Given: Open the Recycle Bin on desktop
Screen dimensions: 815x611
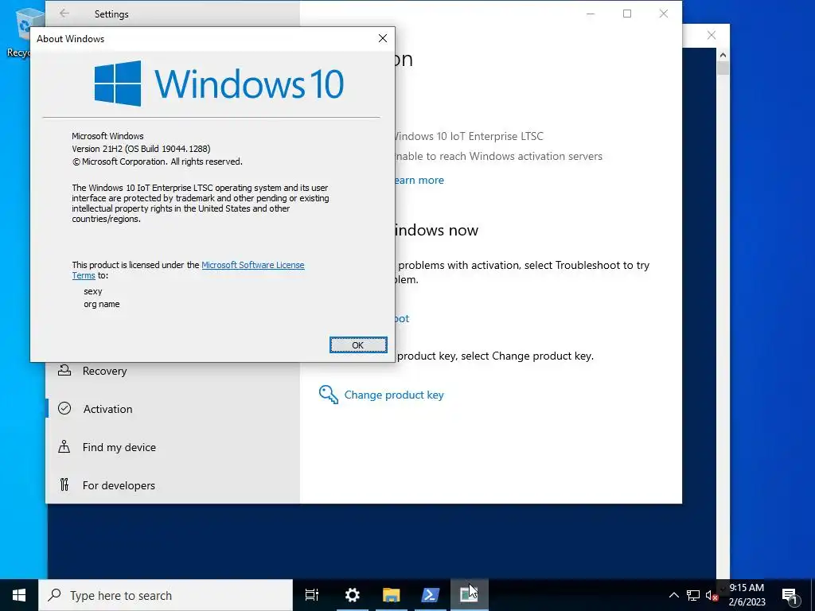Looking at the screenshot, I should click(x=23, y=31).
